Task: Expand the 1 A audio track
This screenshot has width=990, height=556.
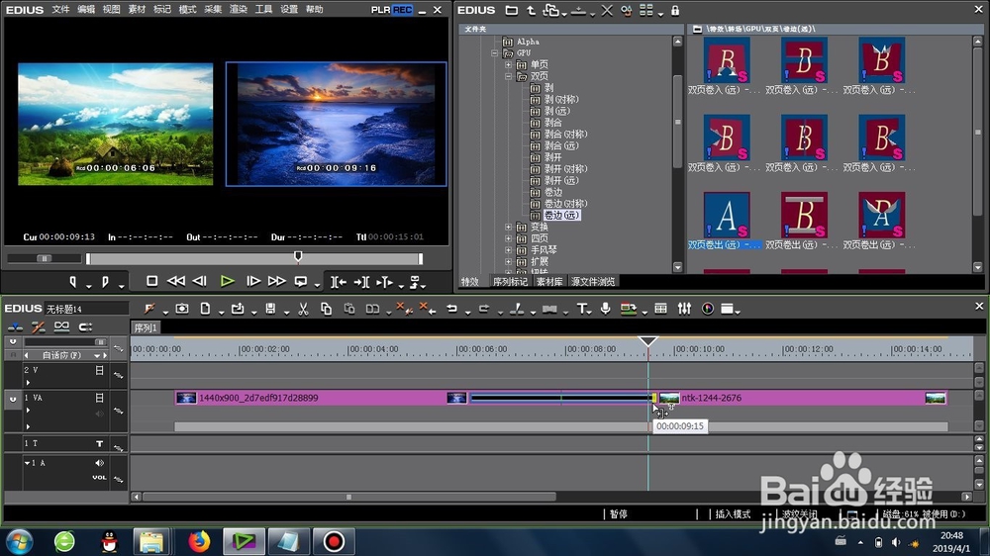Action: point(27,463)
